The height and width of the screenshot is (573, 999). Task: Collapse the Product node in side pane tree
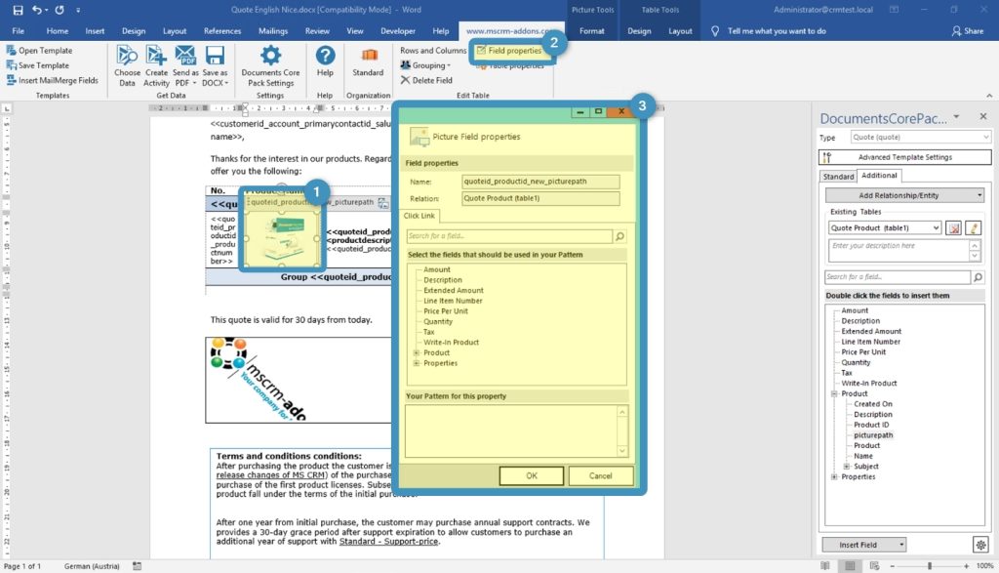pyautogui.click(x=834, y=394)
